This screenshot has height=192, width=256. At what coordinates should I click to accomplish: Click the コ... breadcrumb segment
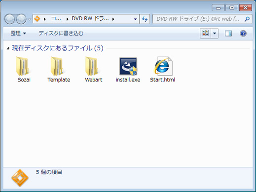[56, 19]
